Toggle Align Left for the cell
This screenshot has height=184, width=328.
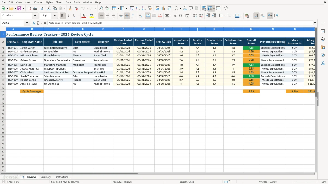click(x=101, y=16)
